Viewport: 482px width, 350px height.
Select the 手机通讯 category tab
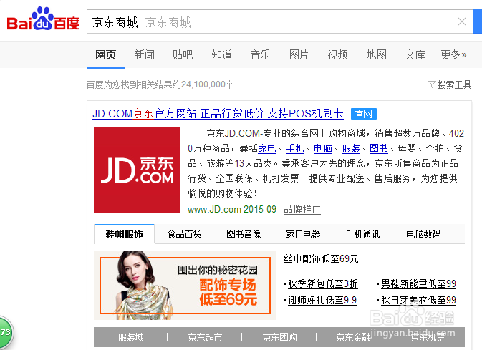click(362, 234)
